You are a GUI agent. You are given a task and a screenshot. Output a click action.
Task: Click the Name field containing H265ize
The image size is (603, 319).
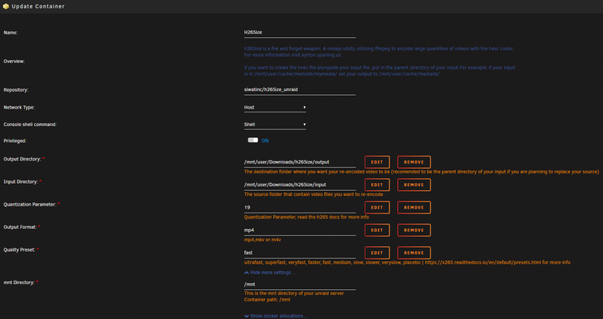click(x=300, y=33)
